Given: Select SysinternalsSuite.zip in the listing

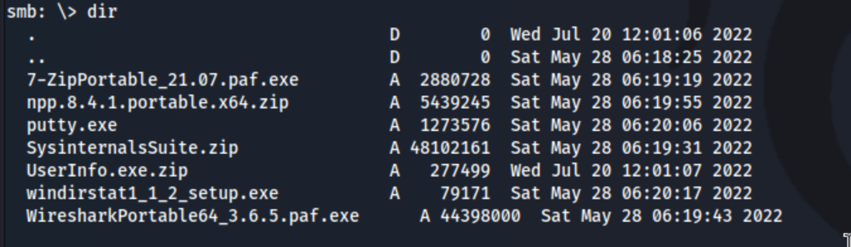Looking at the screenshot, I should (x=132, y=148).
